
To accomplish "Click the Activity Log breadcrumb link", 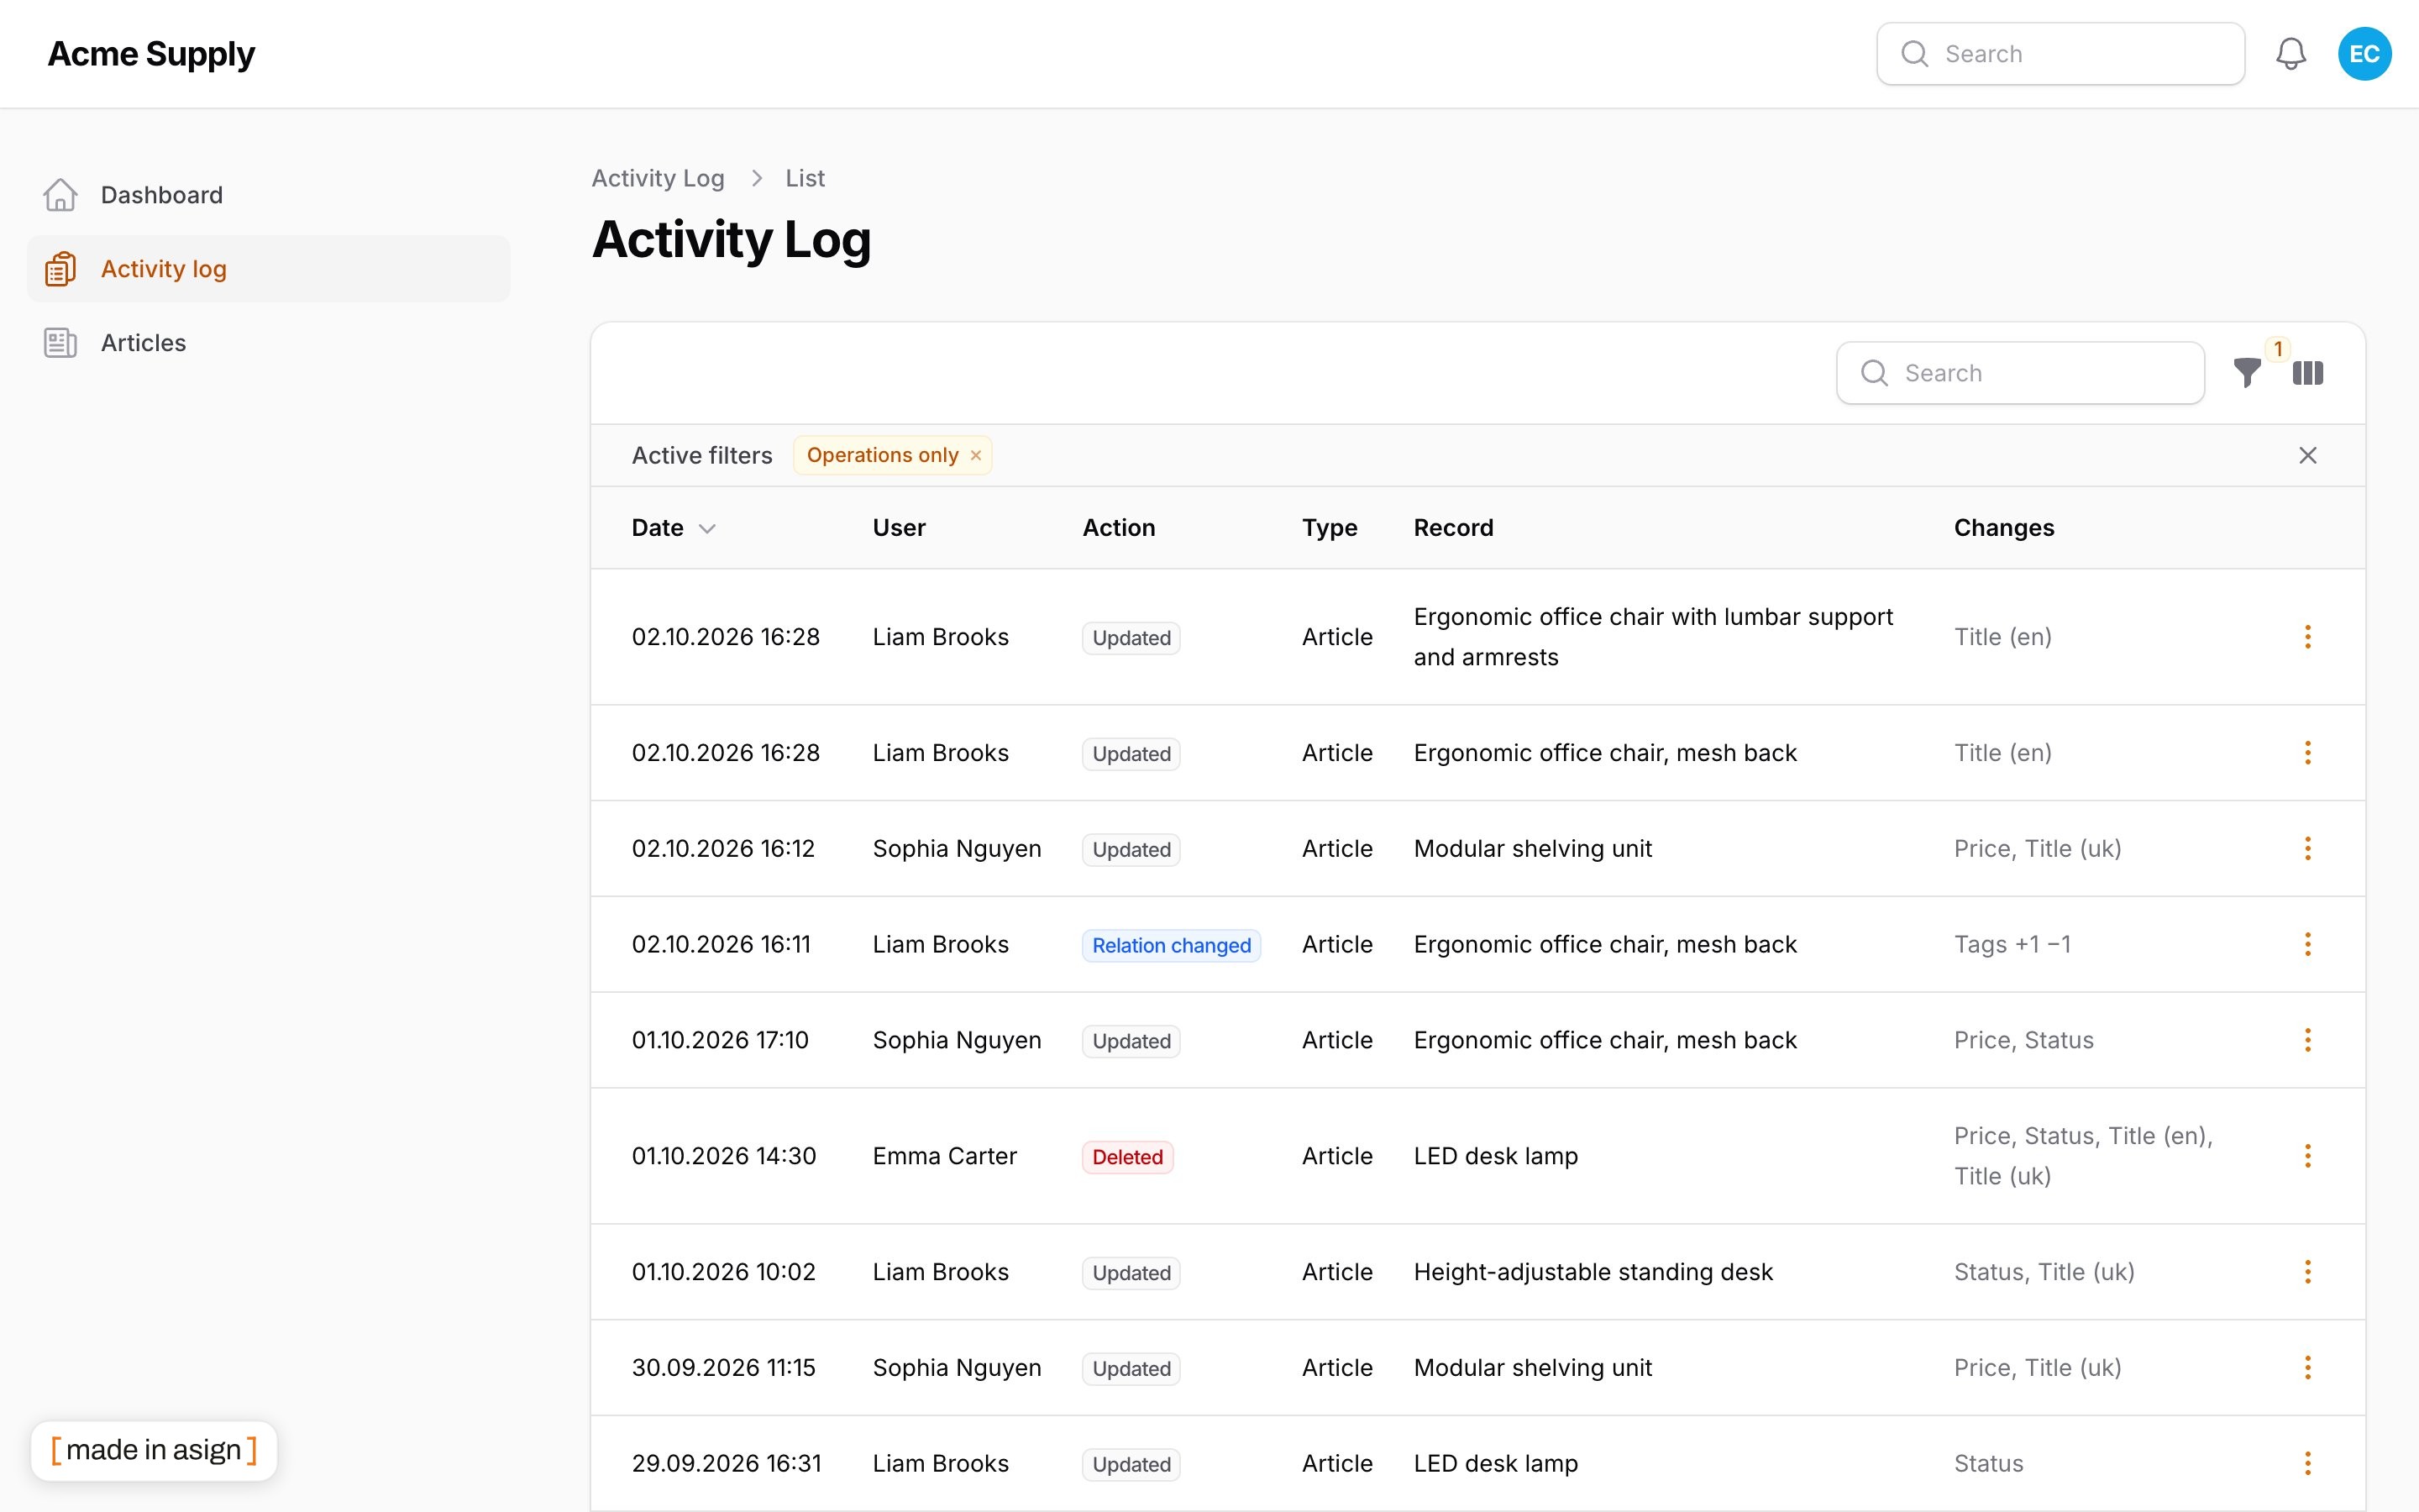I will point(658,178).
